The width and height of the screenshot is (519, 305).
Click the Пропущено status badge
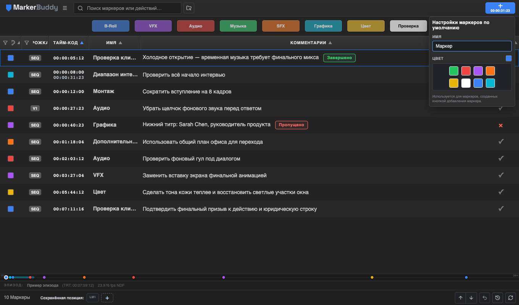[x=291, y=125]
